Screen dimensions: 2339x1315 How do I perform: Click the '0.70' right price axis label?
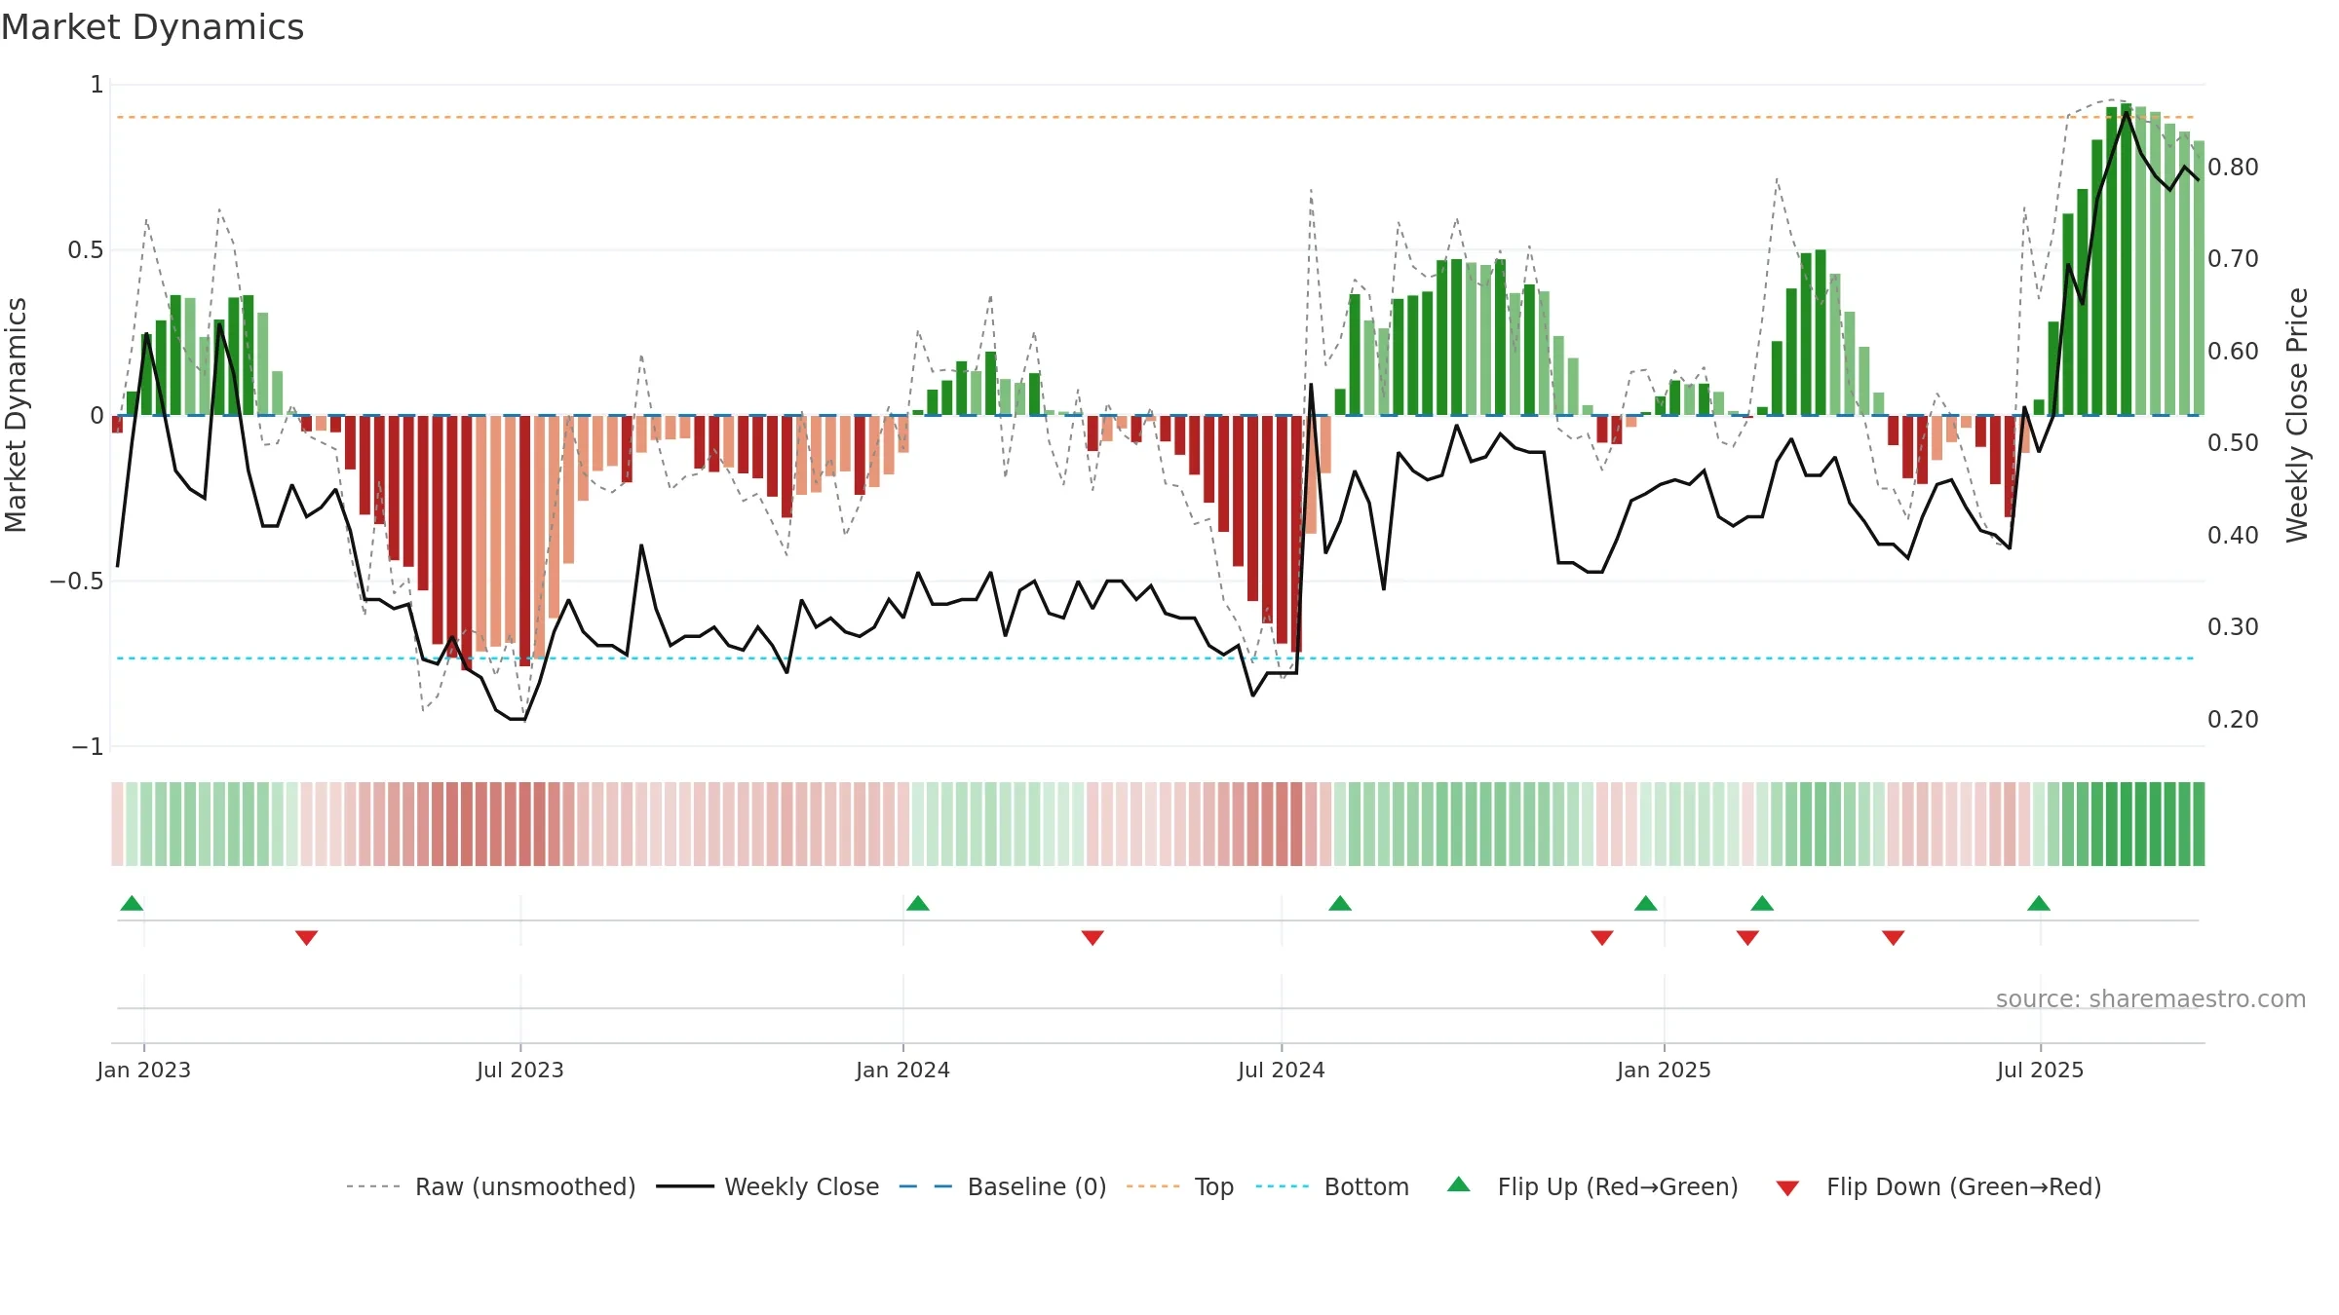(2233, 259)
